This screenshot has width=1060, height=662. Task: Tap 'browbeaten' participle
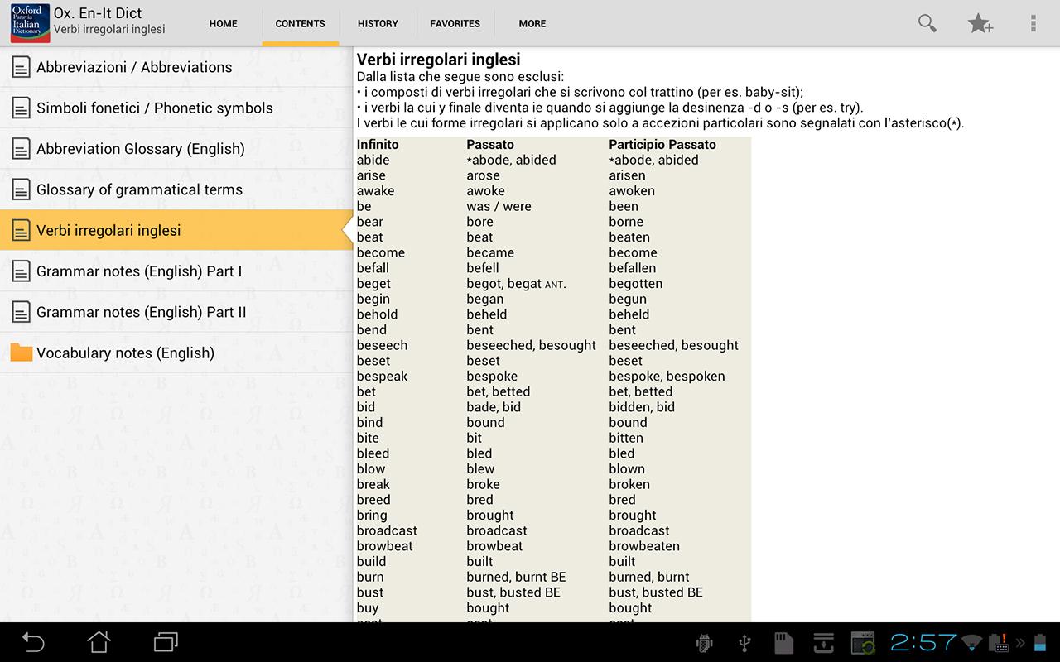click(x=644, y=546)
